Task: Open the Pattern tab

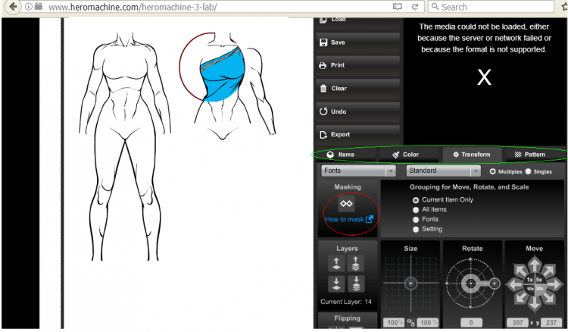Action: pyautogui.click(x=529, y=155)
